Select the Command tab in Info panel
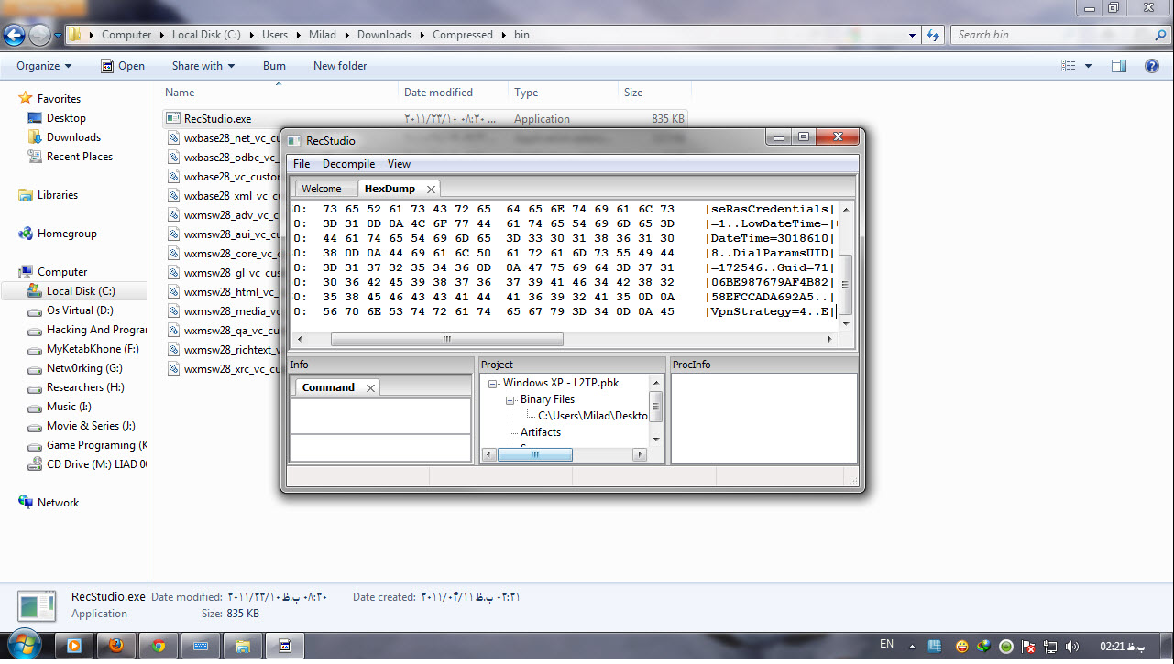The width and height of the screenshot is (1174, 664). tap(328, 387)
